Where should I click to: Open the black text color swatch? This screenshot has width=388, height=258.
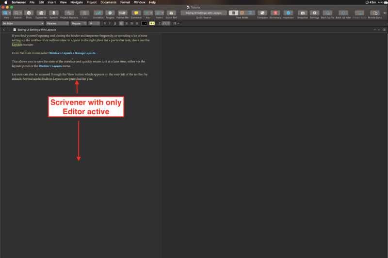click(144, 23)
